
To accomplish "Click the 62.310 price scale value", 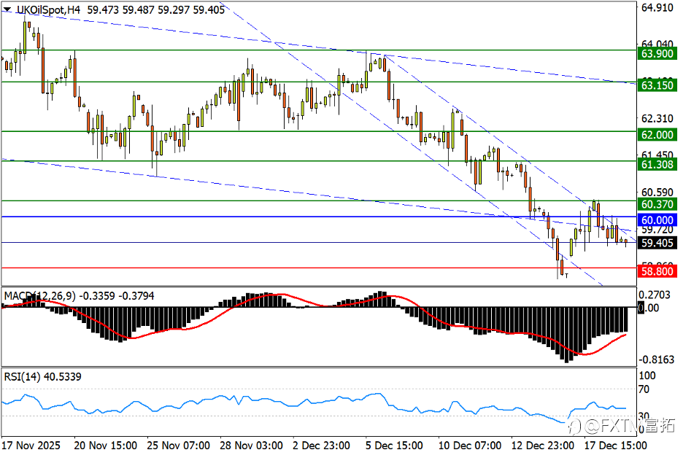I will pyautogui.click(x=657, y=118).
